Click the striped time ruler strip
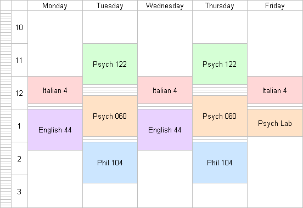 click(x=5, y=109)
